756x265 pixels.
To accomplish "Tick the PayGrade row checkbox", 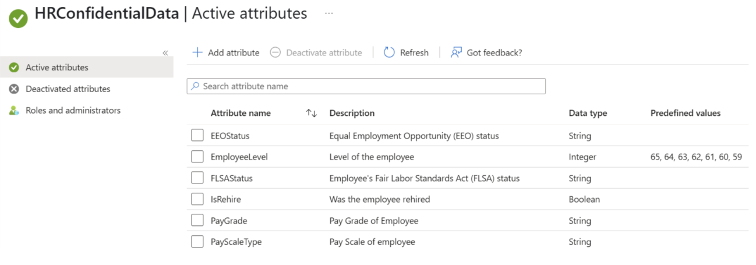I will click(197, 221).
